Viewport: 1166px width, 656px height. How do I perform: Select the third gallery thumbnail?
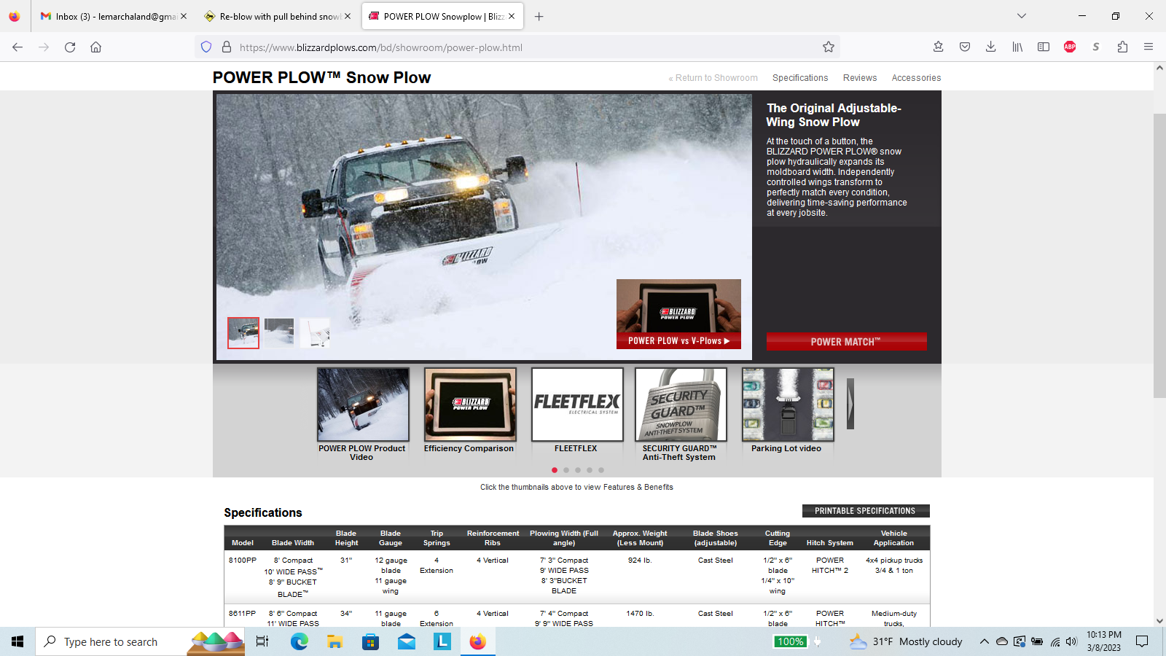315,333
